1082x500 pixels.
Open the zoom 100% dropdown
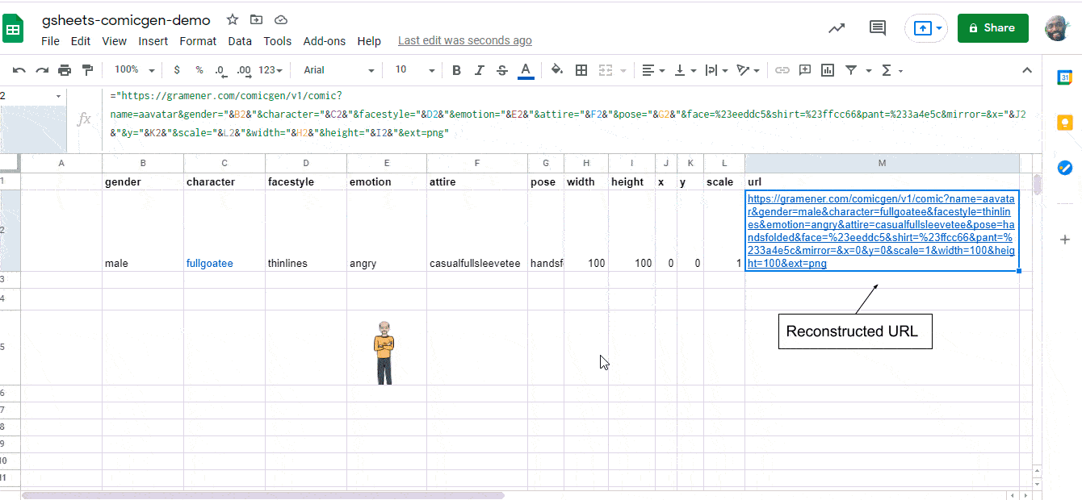[x=134, y=70]
